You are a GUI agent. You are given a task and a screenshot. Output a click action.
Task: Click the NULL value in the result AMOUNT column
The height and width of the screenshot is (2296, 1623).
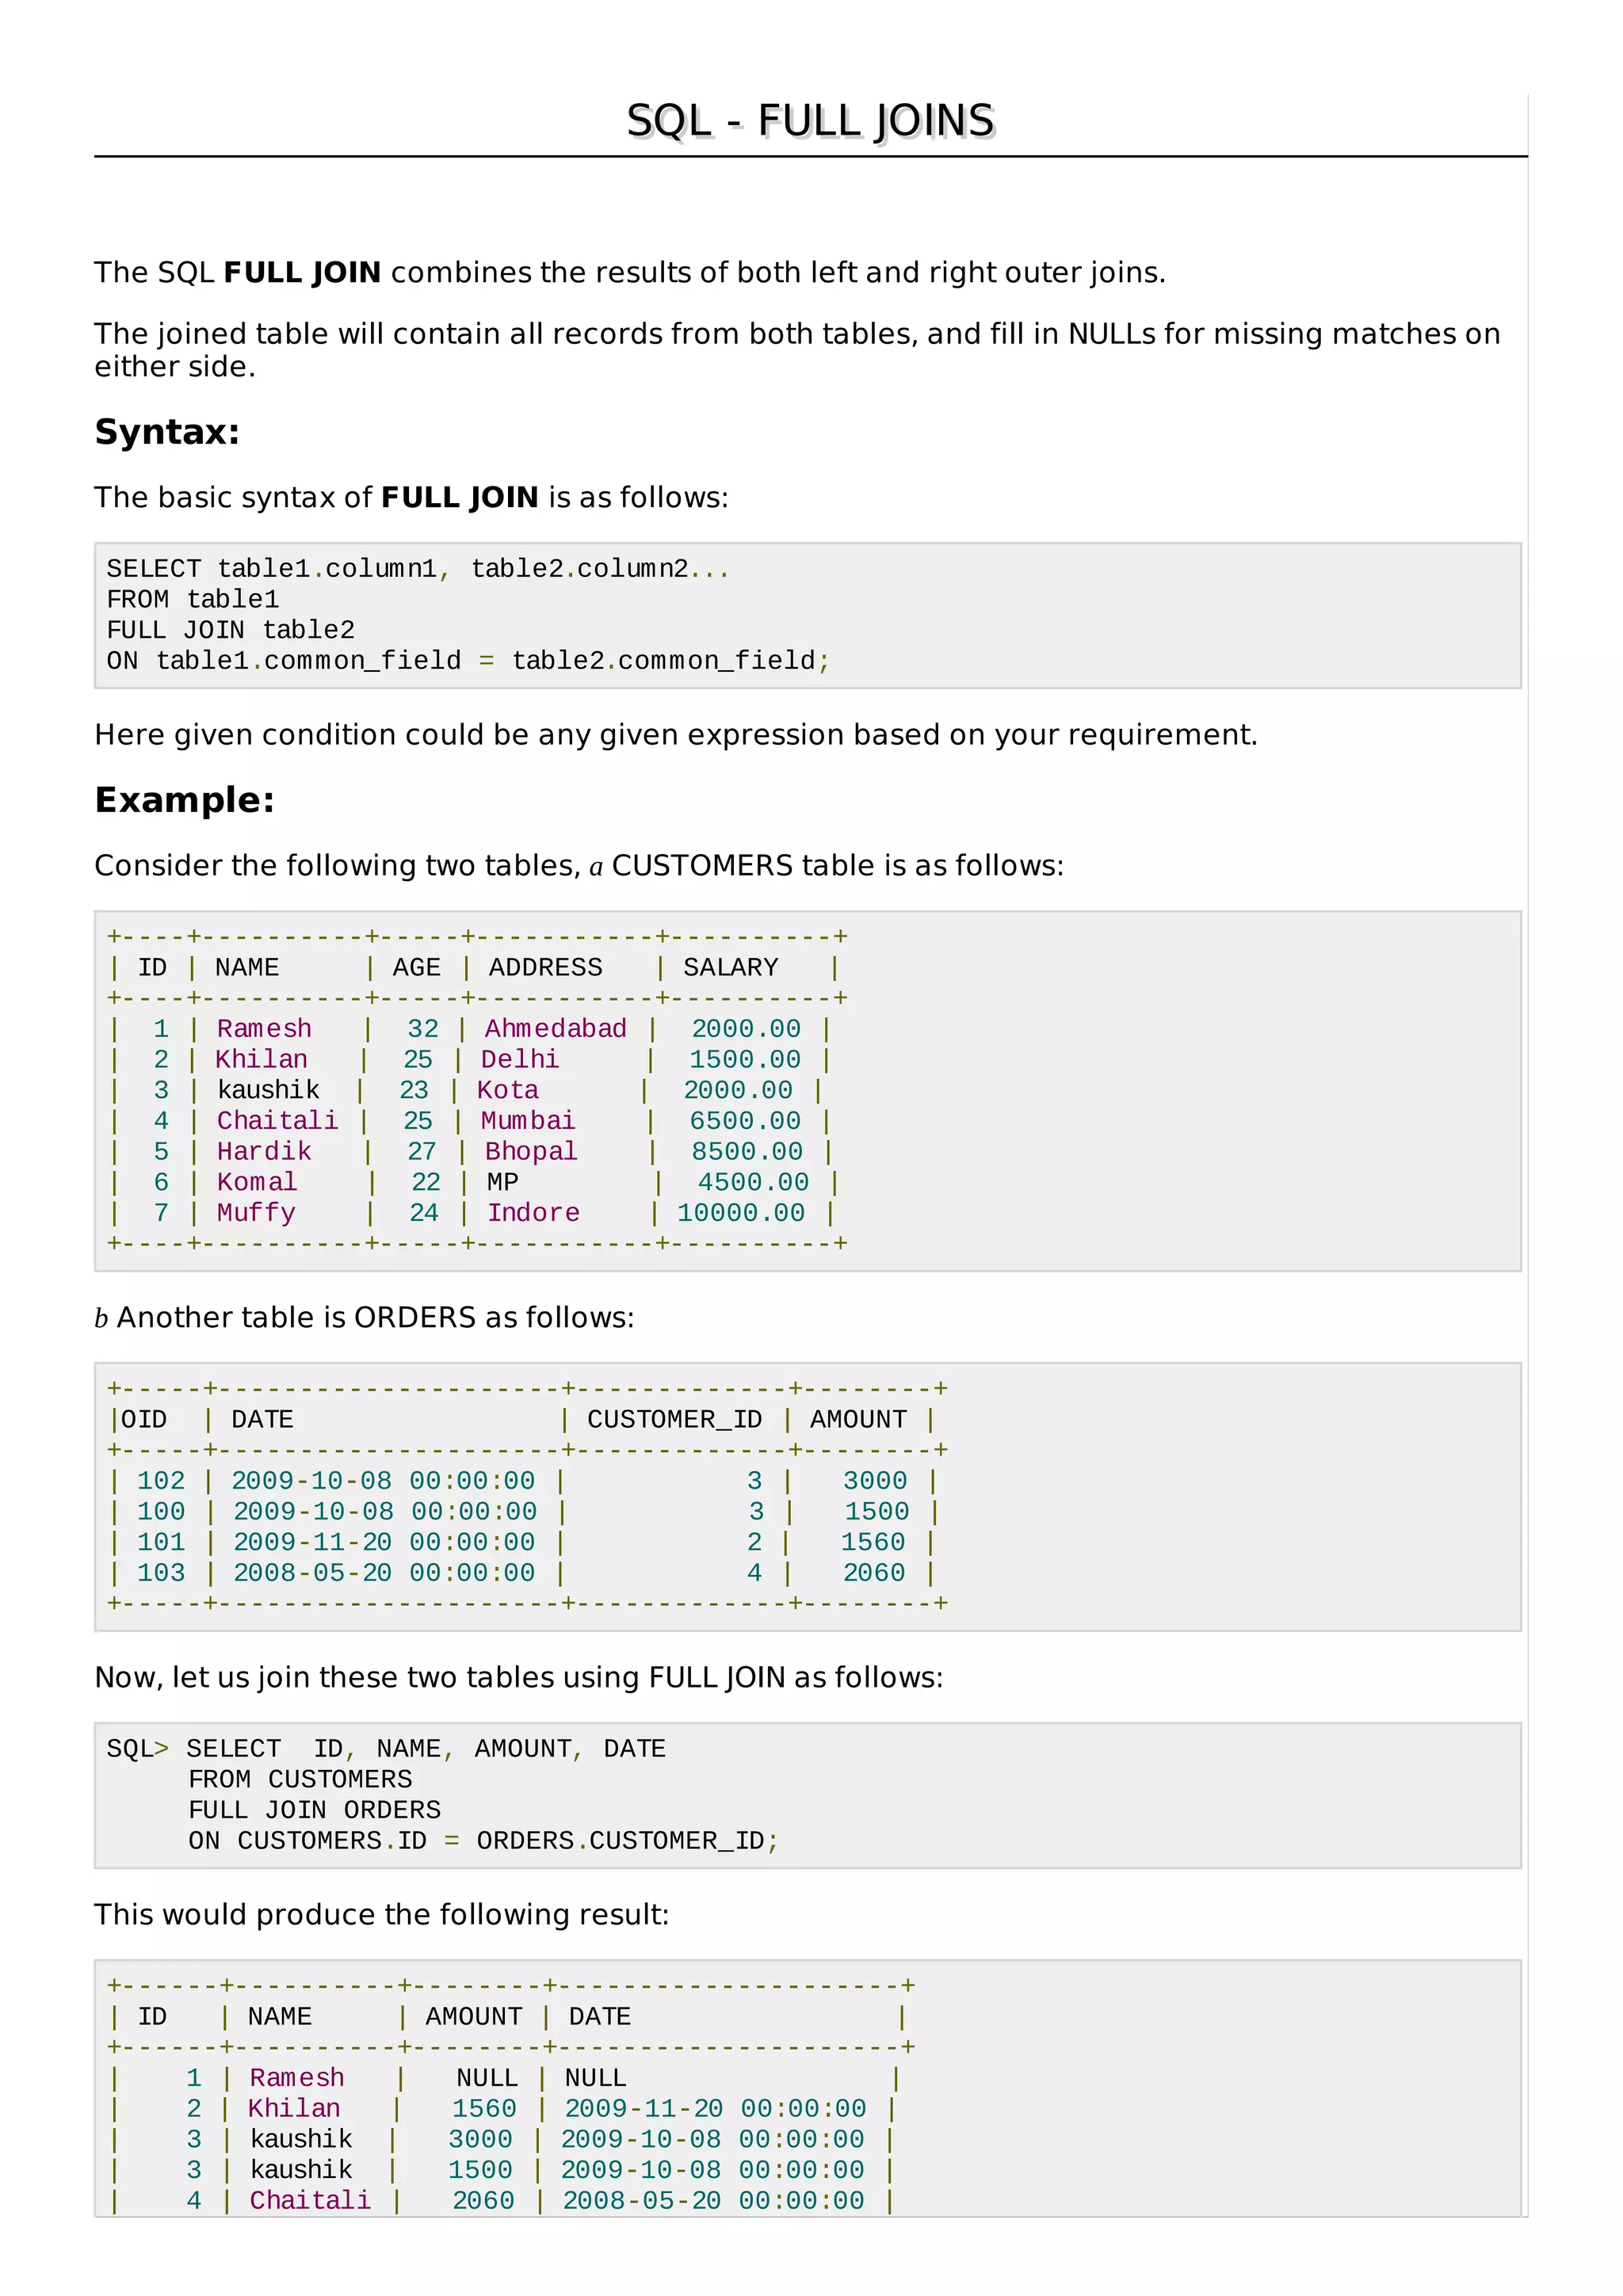487,2078
